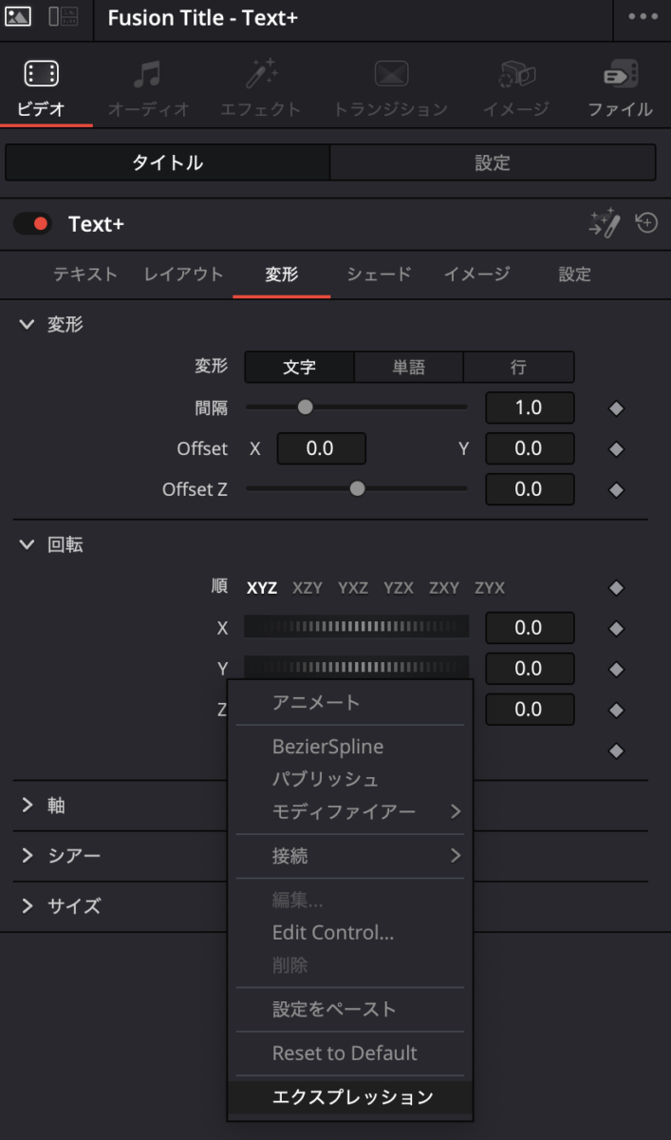Choose YXZ rotation order
The height and width of the screenshot is (1140, 671).
tap(353, 588)
